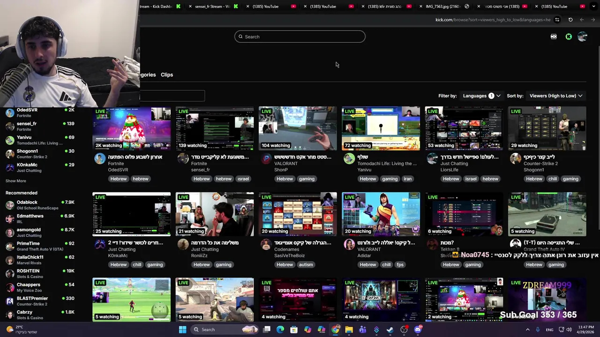Open site settings icon beside the kick.com address
This screenshot has height=337, width=600.
click(x=557, y=20)
